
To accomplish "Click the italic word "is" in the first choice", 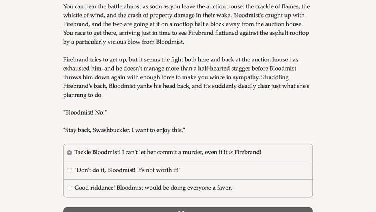I will point(230,152).
